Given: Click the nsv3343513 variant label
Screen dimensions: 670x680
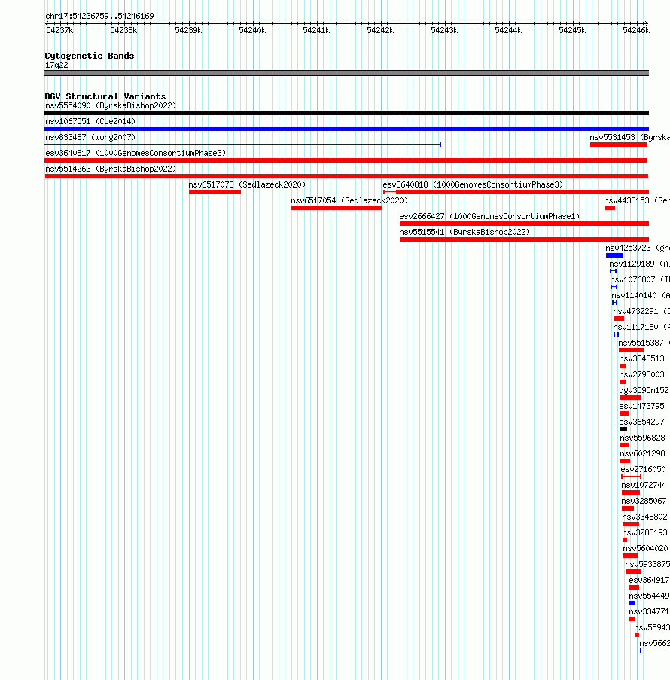Looking at the screenshot, I should coord(641,359).
